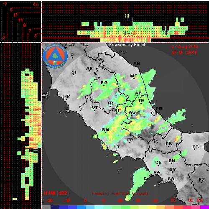Viewport: 209px width, 209px height.
Task: Click the LT city label
Action: click(117, 147)
